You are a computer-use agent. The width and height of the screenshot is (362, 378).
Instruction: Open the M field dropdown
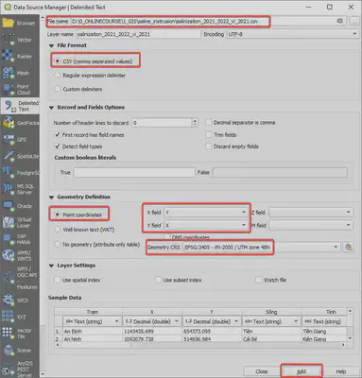point(311,225)
